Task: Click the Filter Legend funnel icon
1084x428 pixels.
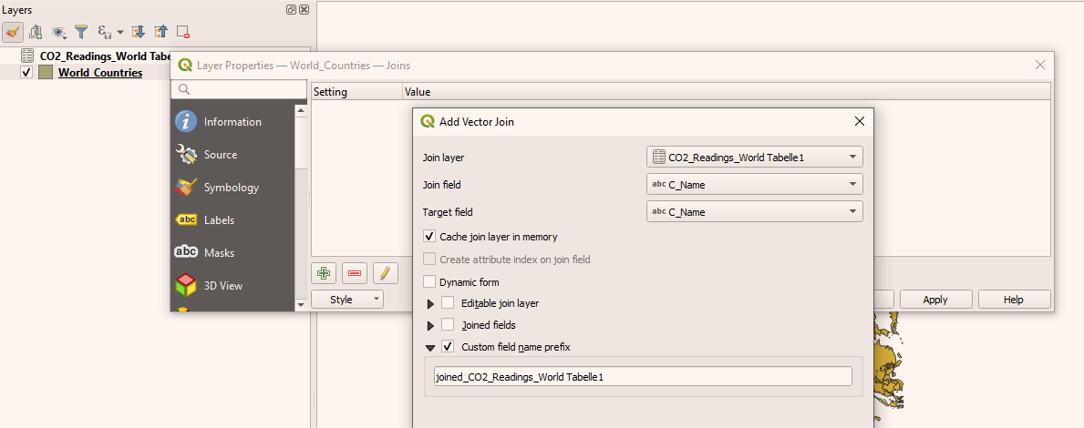Action: pos(81,32)
